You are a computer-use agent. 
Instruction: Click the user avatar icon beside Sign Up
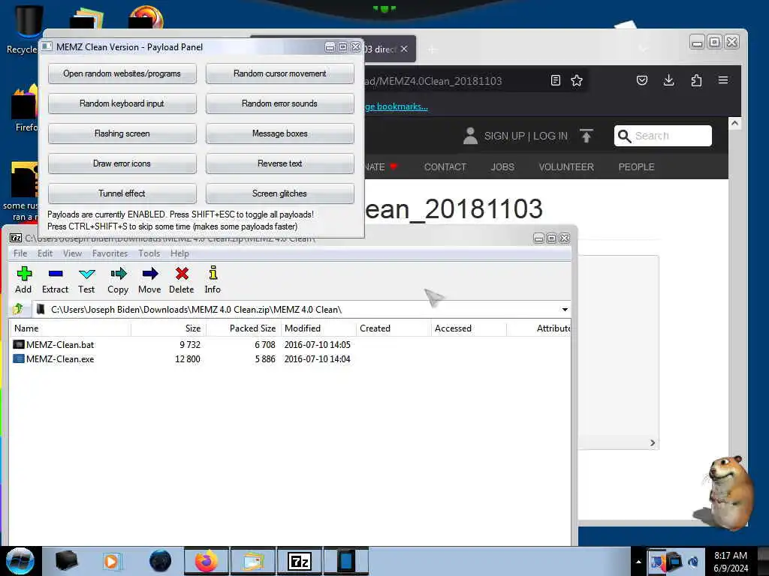click(470, 136)
